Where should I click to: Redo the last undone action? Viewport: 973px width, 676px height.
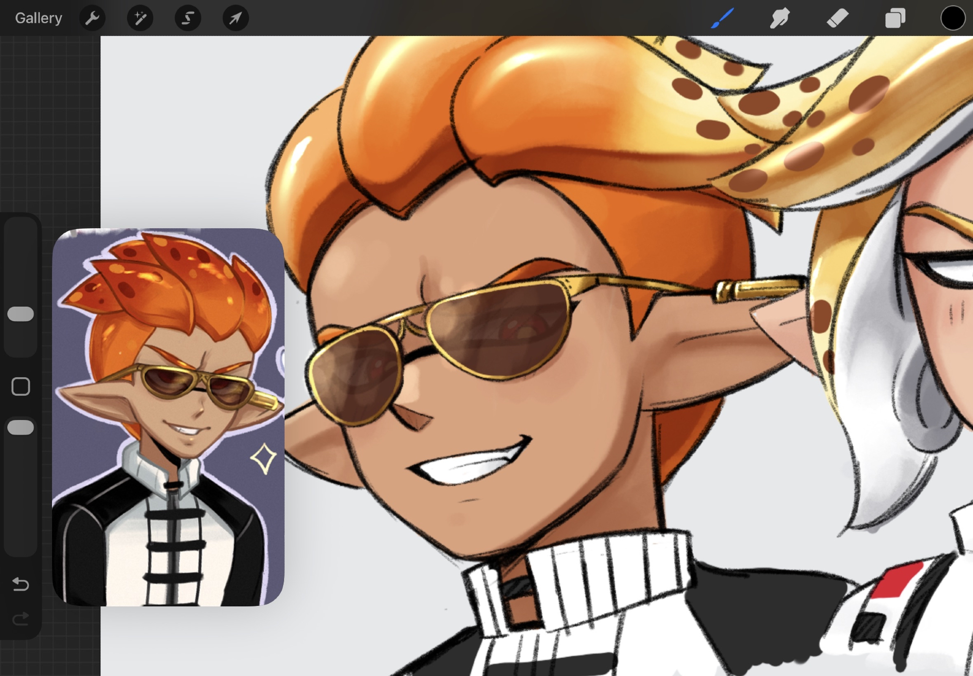20,619
